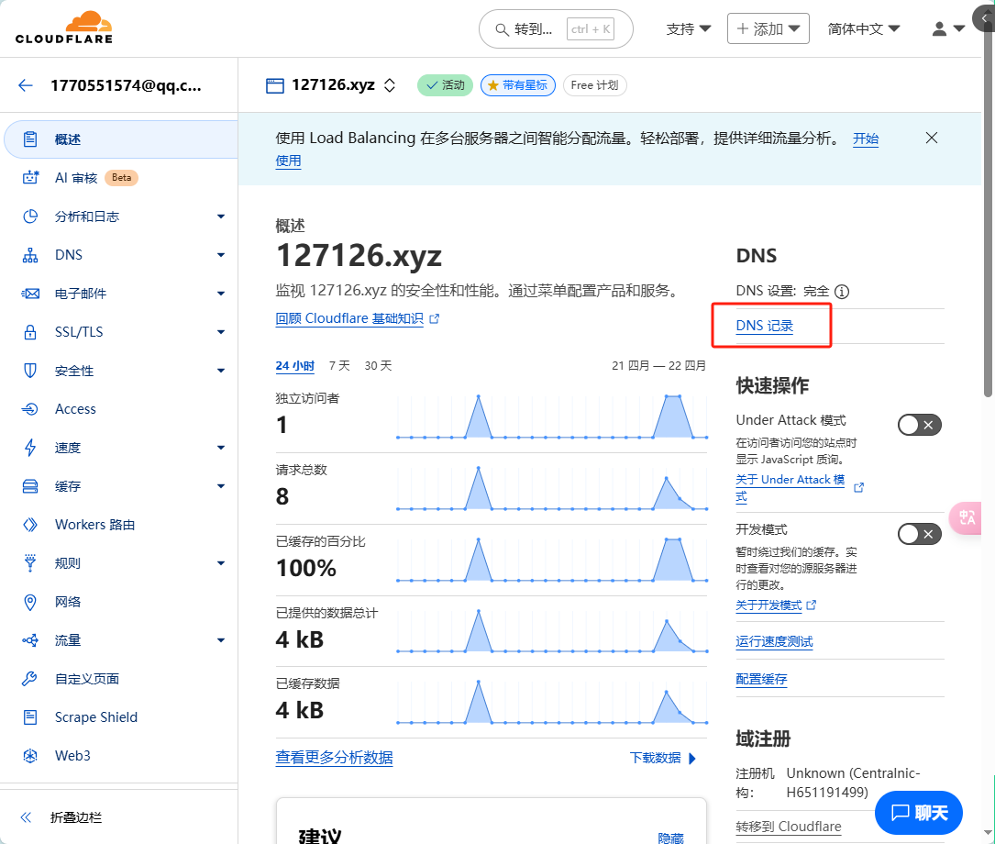Click 配置缓存 link
This screenshot has height=844, width=995.
pyautogui.click(x=761, y=680)
